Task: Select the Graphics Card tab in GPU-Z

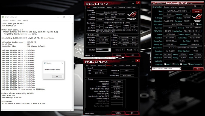Action: click(157, 7)
